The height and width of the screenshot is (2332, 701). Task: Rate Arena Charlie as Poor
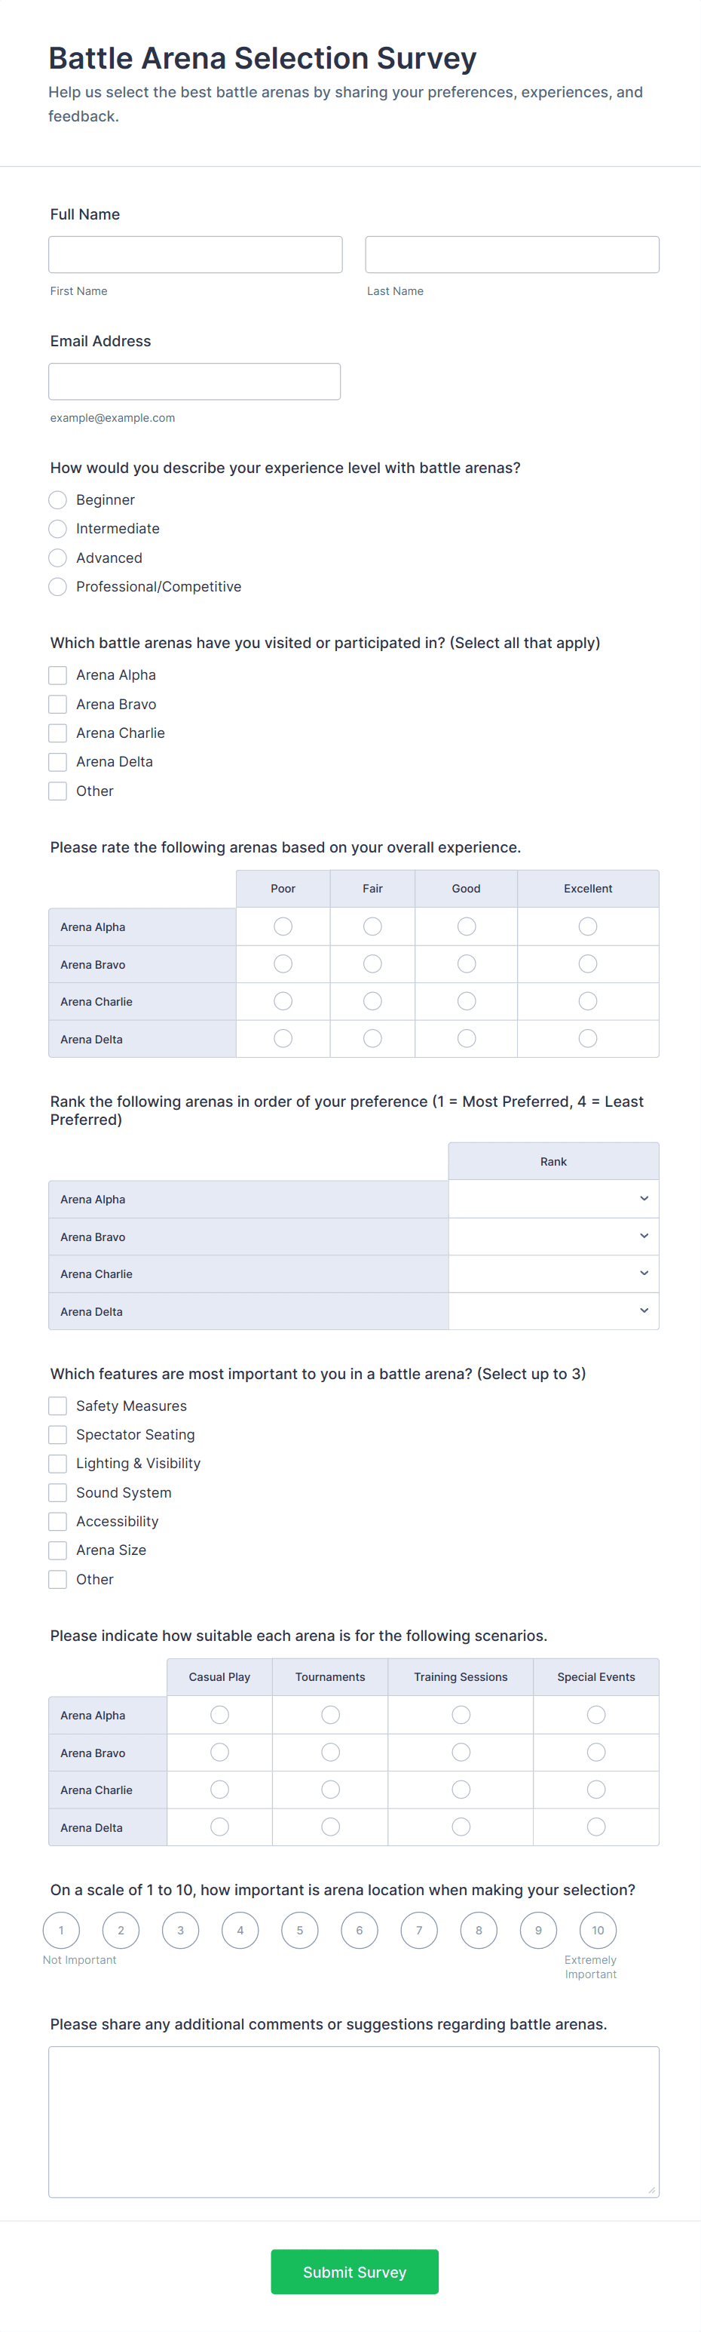click(x=283, y=1001)
